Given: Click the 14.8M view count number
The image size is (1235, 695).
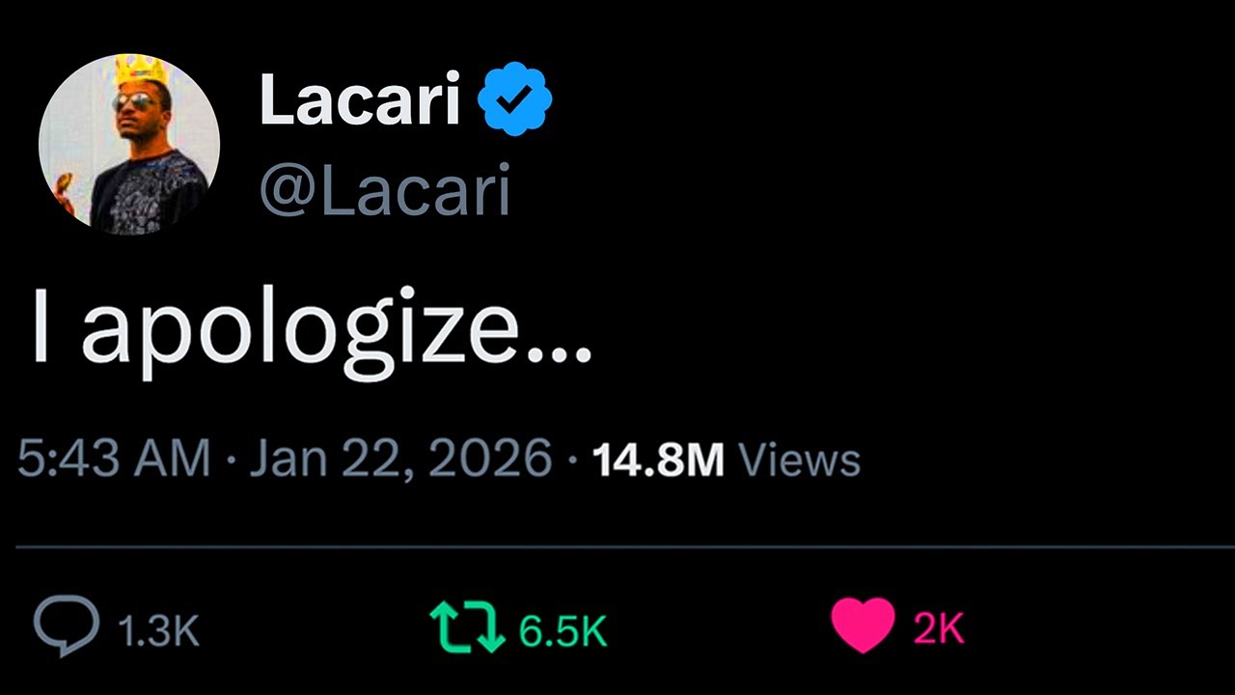Looking at the screenshot, I should [x=658, y=460].
